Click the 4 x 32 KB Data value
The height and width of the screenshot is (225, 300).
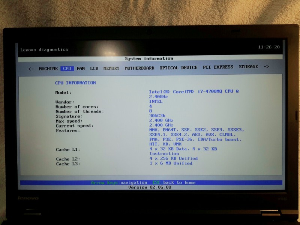183,149
